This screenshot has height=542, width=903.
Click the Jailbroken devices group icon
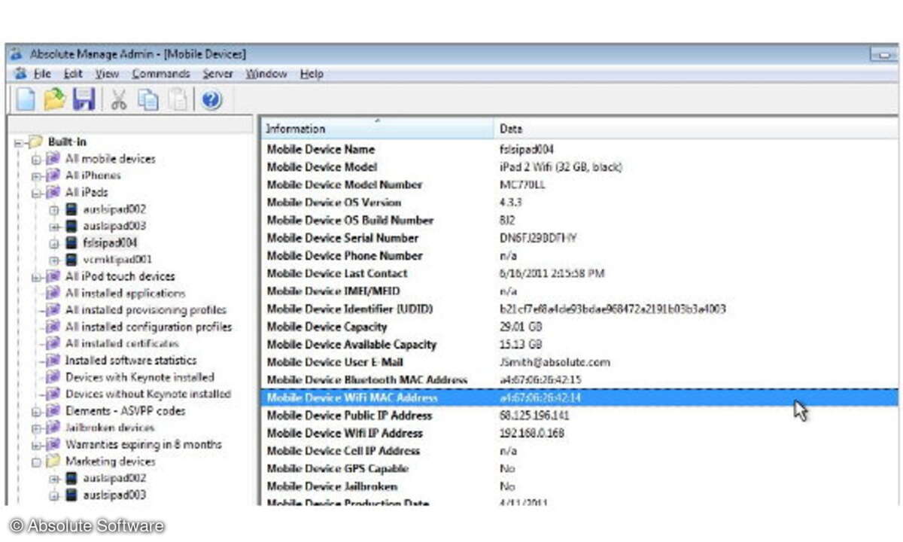point(53,428)
